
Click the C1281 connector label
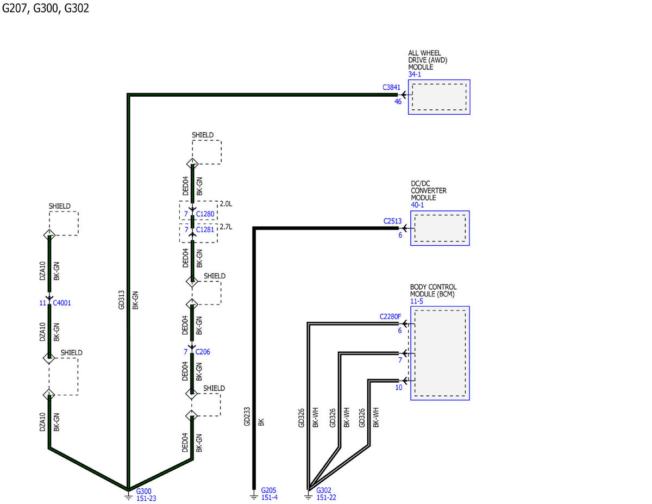tap(205, 229)
